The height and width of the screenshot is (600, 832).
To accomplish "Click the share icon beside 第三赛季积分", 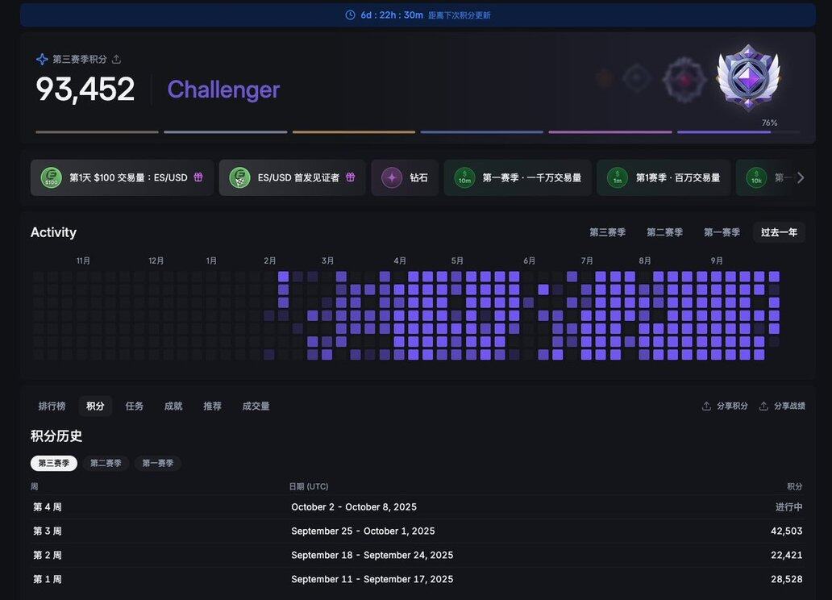I will tap(116, 59).
